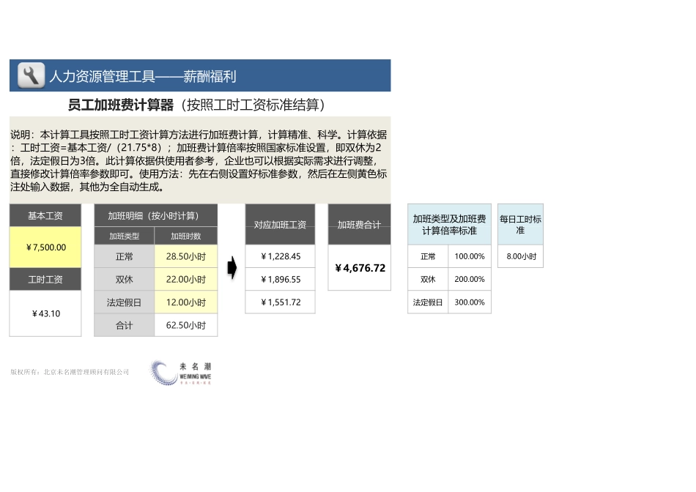Select the yellow 基本工资 input cell showing ¥7,500.00
Screen dimensions: 696x492
[x=45, y=247]
